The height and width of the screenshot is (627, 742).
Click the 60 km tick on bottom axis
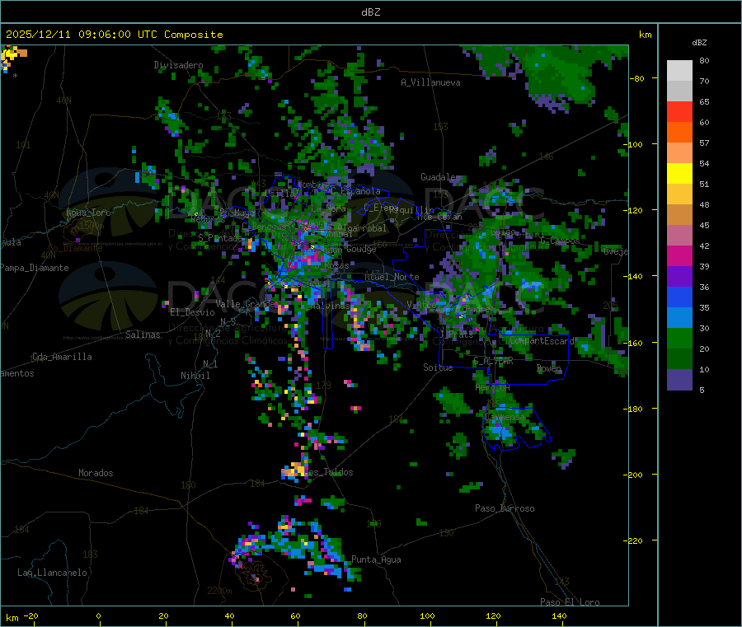point(295,615)
